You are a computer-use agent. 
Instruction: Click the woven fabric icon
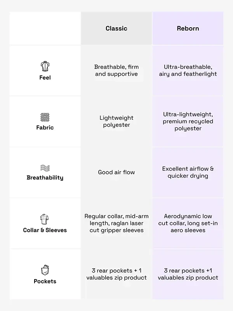tap(45, 117)
